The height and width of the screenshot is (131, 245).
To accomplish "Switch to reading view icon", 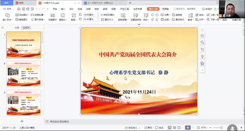I will (179, 128).
